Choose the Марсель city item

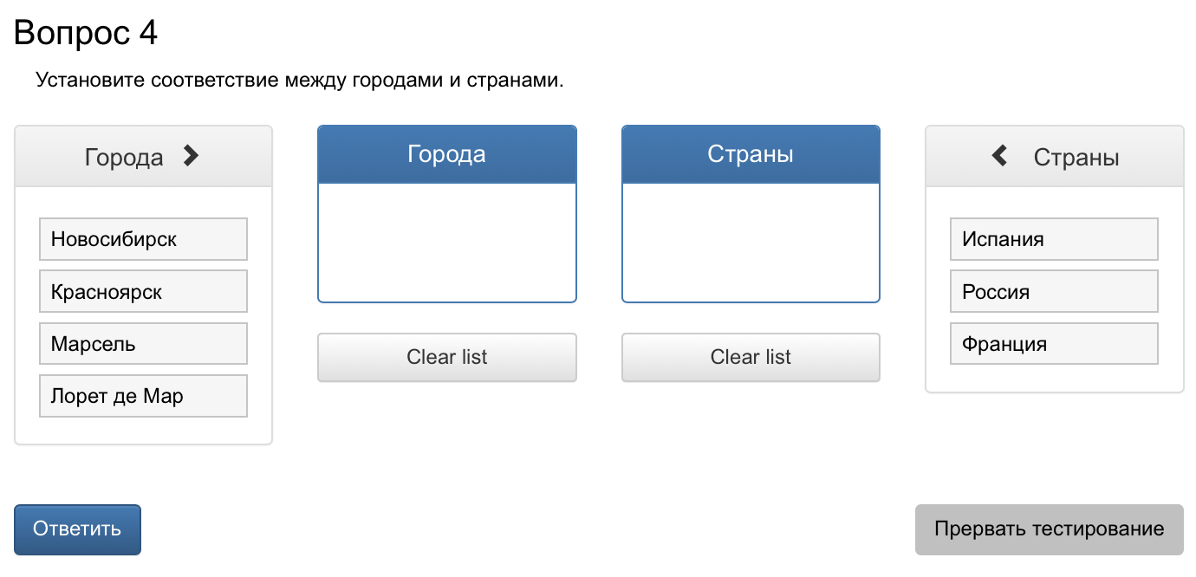coord(143,344)
